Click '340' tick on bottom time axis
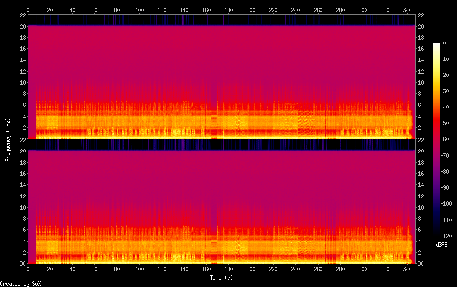Viewport: 457px width, 287px height. click(x=407, y=269)
